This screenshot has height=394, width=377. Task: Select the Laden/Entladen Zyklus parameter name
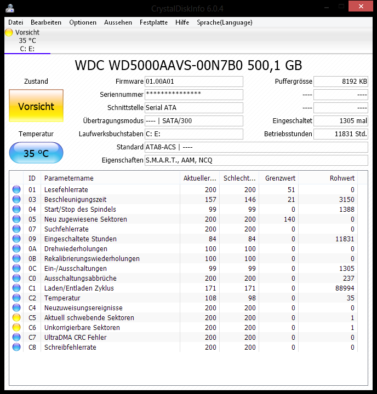click(79, 288)
